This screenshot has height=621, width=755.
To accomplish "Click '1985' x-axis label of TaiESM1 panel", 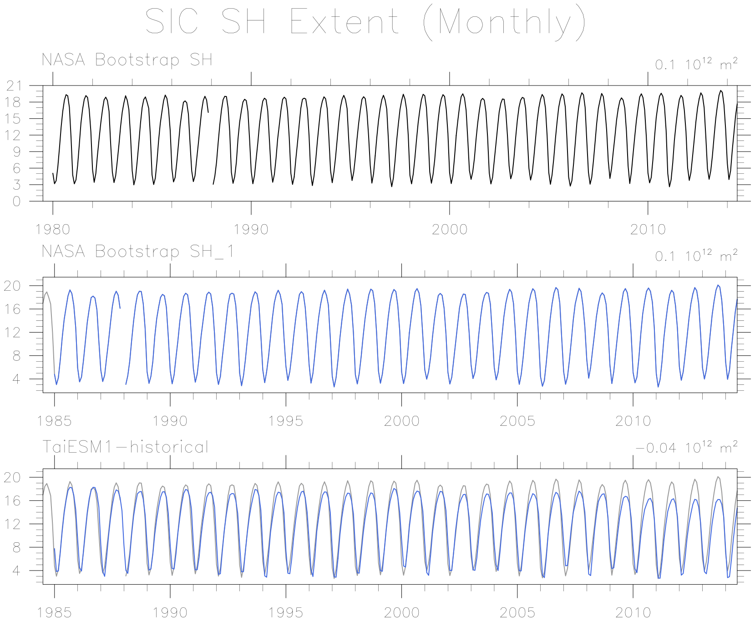I will (54, 612).
